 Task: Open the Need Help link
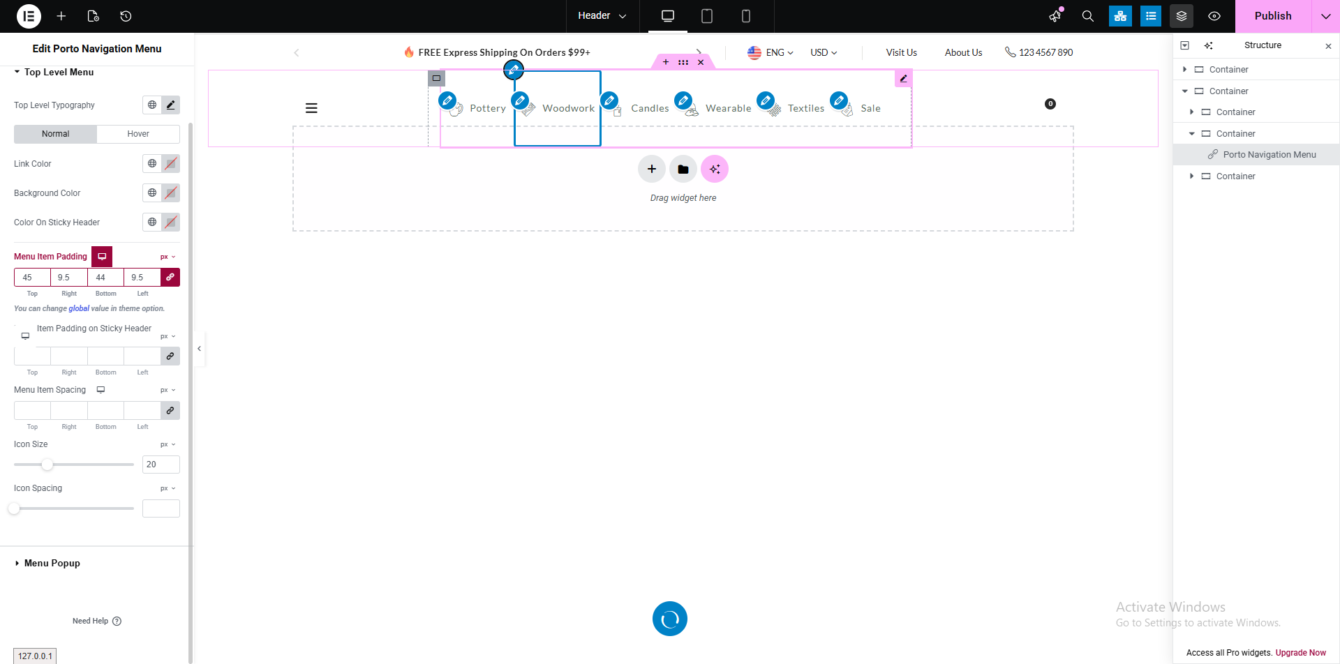click(96, 621)
